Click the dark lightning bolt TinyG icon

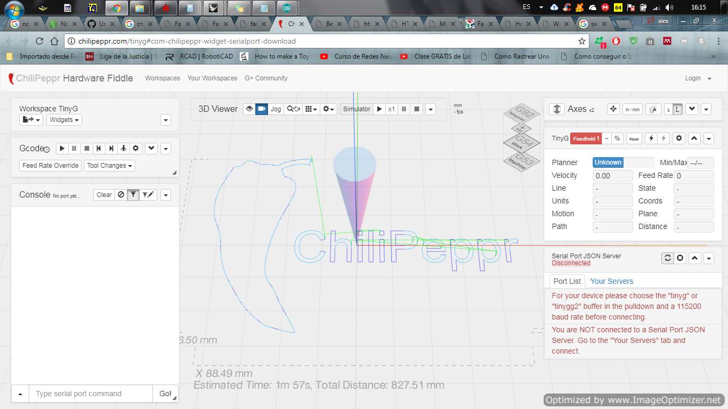[x=651, y=138]
